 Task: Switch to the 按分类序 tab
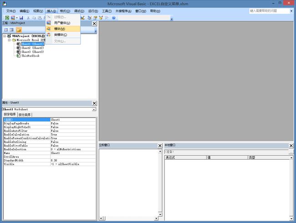[x=25, y=115]
